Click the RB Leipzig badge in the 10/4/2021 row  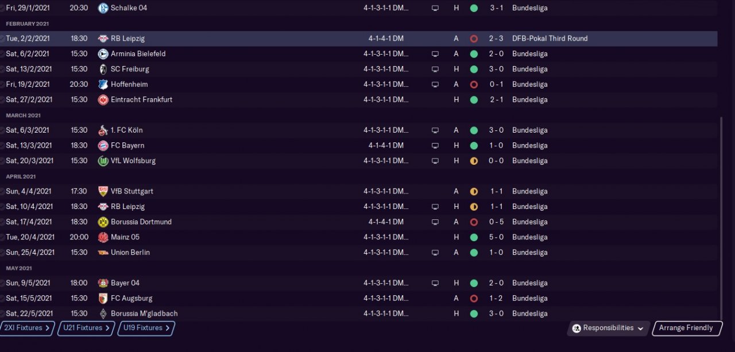(x=103, y=207)
